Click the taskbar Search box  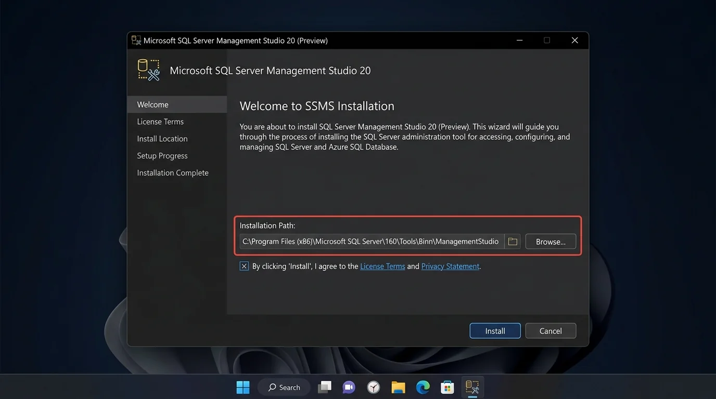(x=284, y=387)
